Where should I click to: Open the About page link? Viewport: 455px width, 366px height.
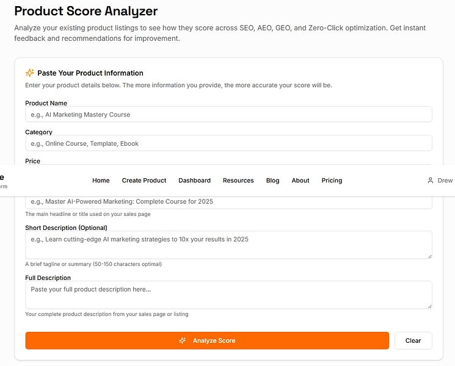point(300,181)
